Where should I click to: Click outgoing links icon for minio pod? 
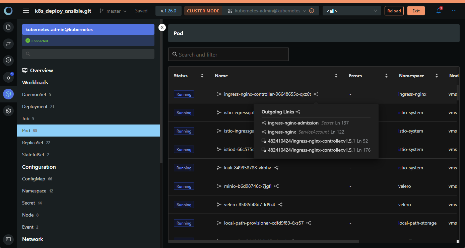tap(277, 186)
